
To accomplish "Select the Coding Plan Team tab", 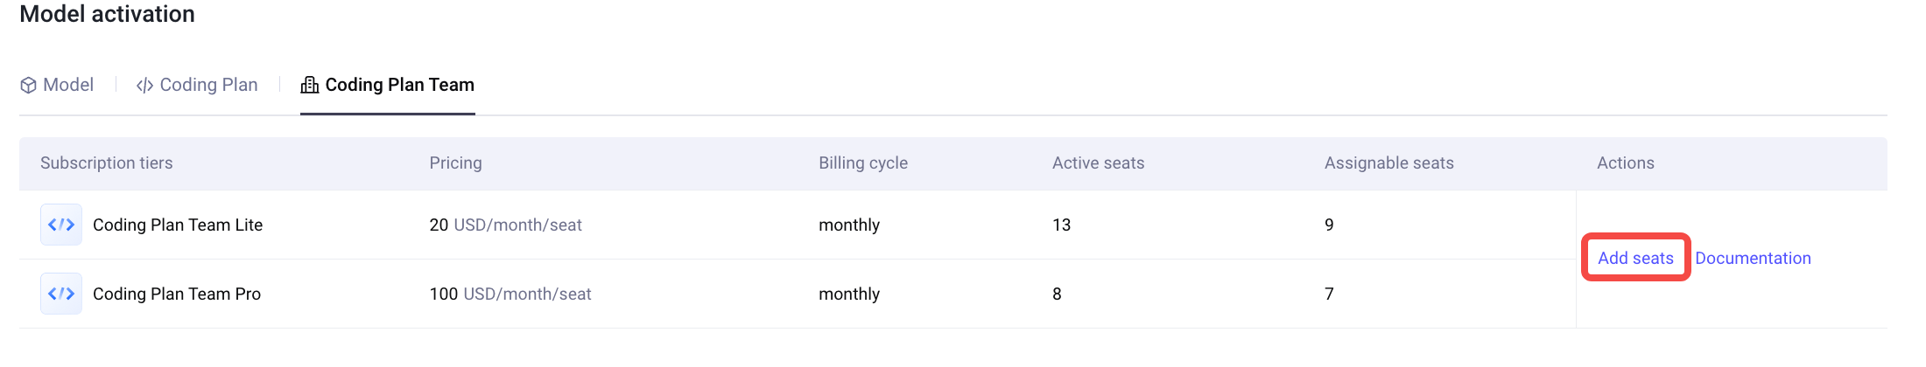I will click(399, 85).
